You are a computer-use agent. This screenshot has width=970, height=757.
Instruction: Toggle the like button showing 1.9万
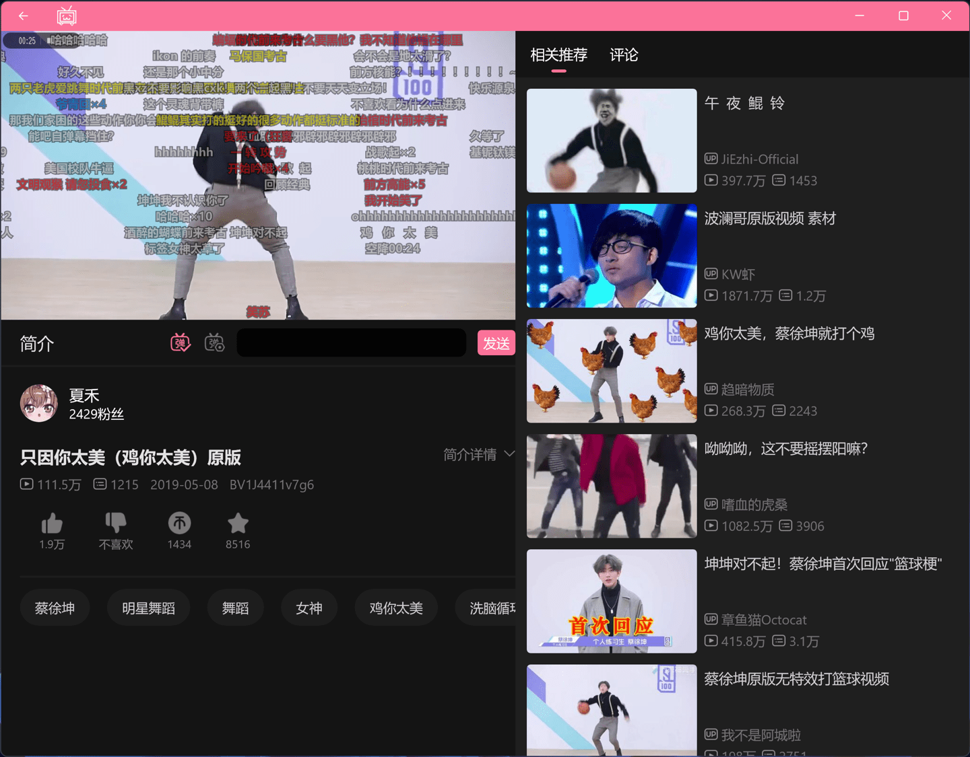[52, 522]
